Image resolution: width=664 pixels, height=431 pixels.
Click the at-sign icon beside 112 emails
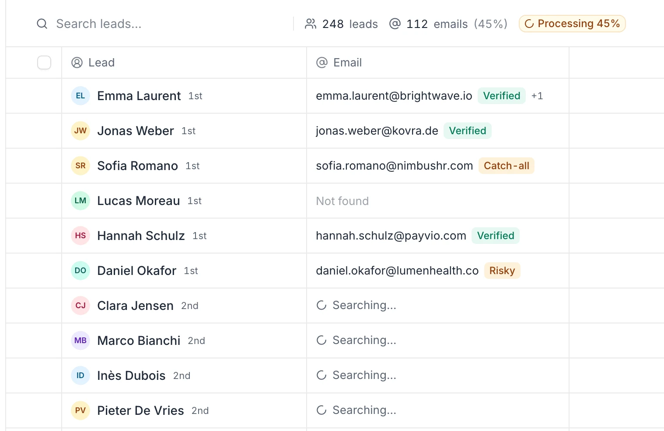click(x=395, y=24)
